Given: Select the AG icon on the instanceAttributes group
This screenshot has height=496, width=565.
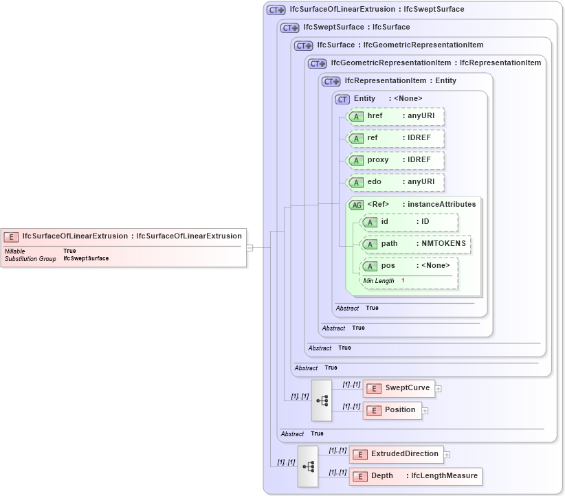Looking at the screenshot, I should click(357, 204).
